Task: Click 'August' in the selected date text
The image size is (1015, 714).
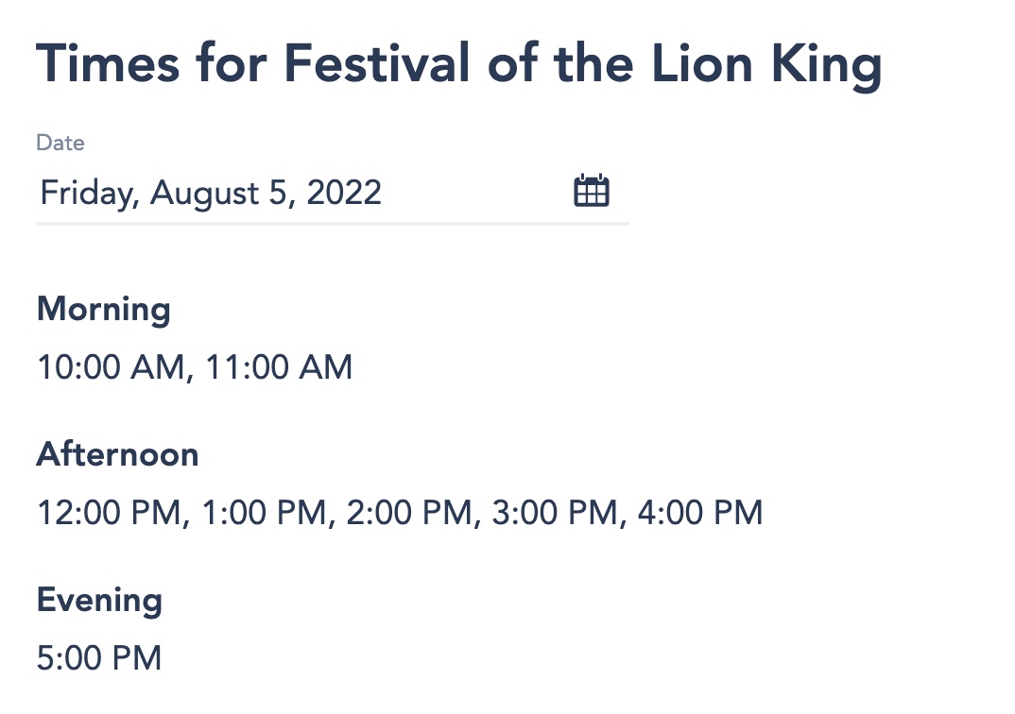Action: point(204,193)
